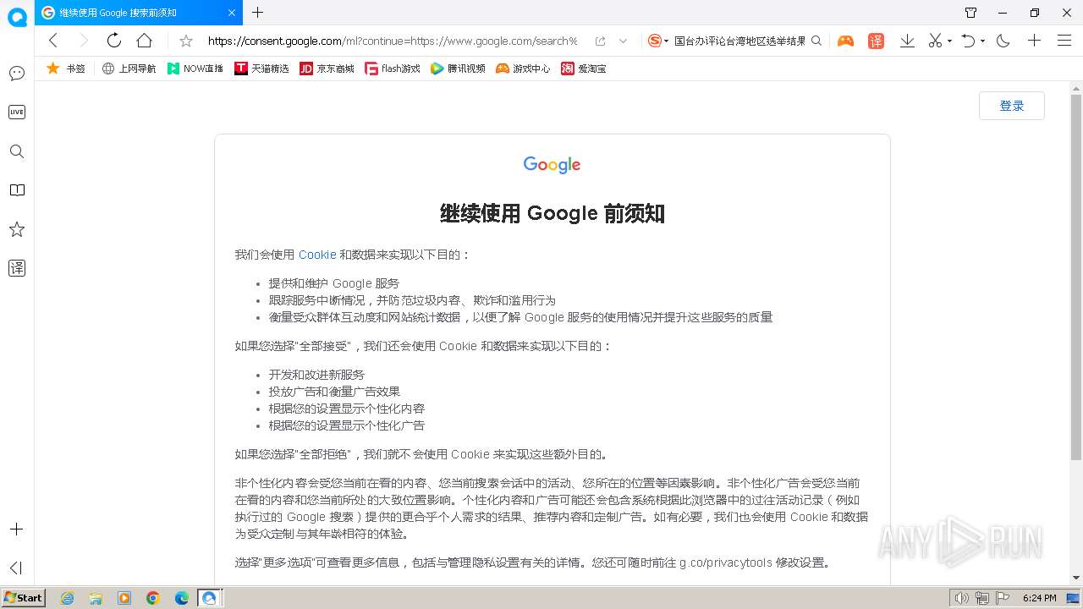Viewport: 1083px width, 609px height.
Task: Click the orange translate toolbar icon
Action: [x=877, y=41]
